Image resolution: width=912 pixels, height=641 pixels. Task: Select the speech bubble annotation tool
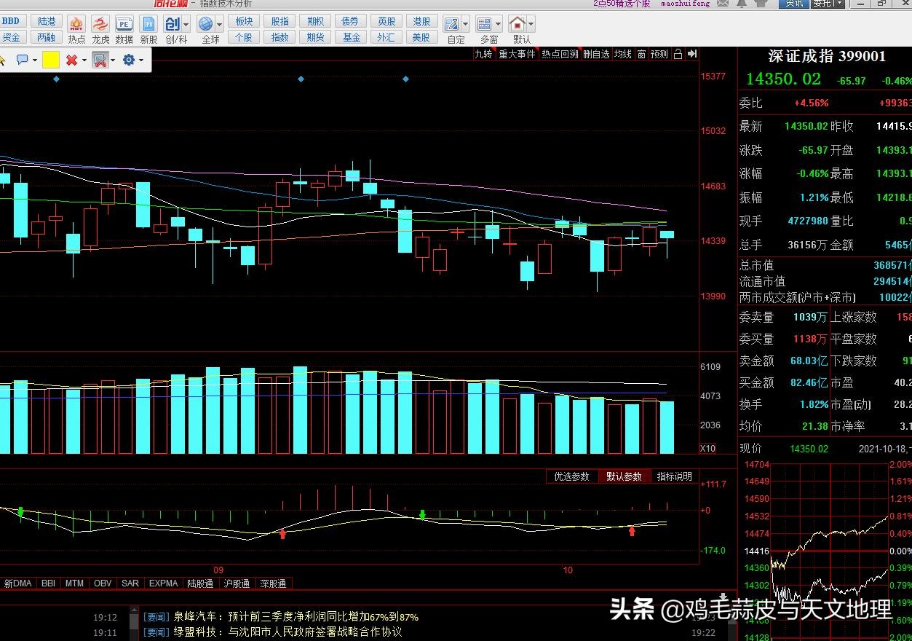[22, 60]
